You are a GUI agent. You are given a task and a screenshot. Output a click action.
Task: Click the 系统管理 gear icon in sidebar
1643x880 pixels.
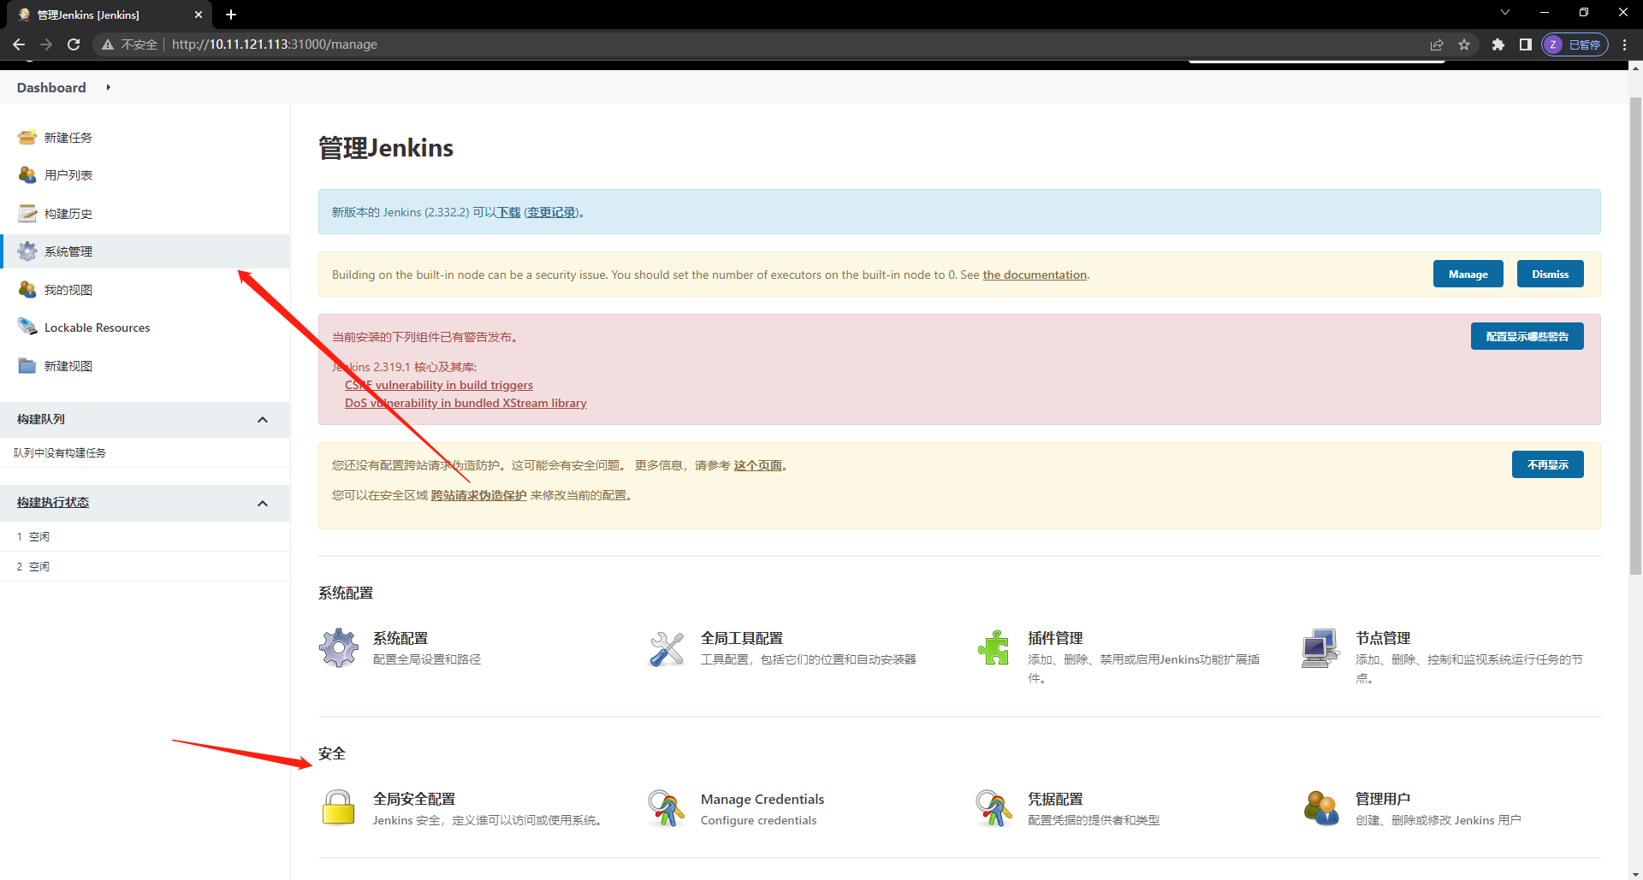[27, 251]
